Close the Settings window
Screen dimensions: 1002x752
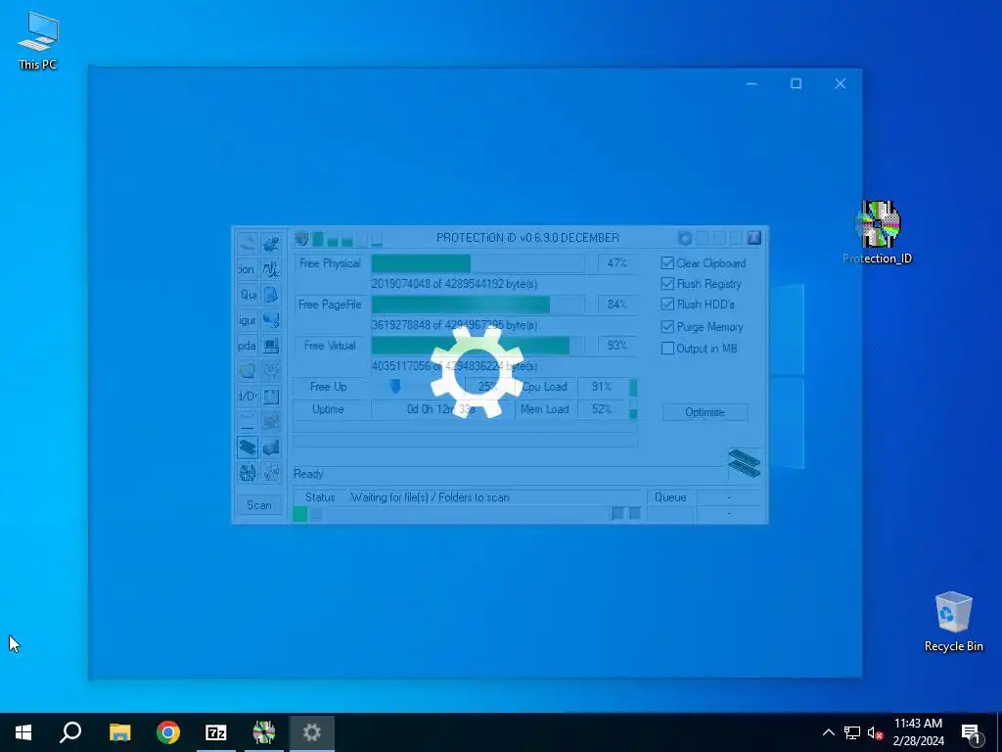841,84
